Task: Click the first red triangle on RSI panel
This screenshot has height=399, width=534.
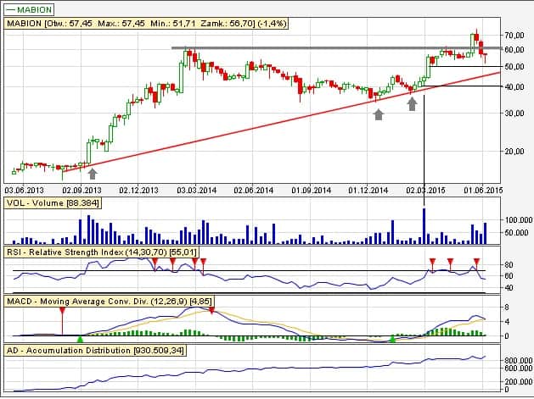Action: click(154, 262)
